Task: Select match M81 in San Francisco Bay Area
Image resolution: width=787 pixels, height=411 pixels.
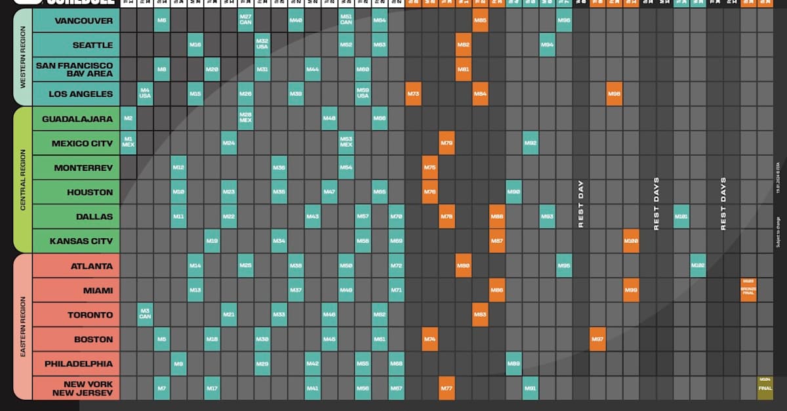Action: (x=463, y=69)
